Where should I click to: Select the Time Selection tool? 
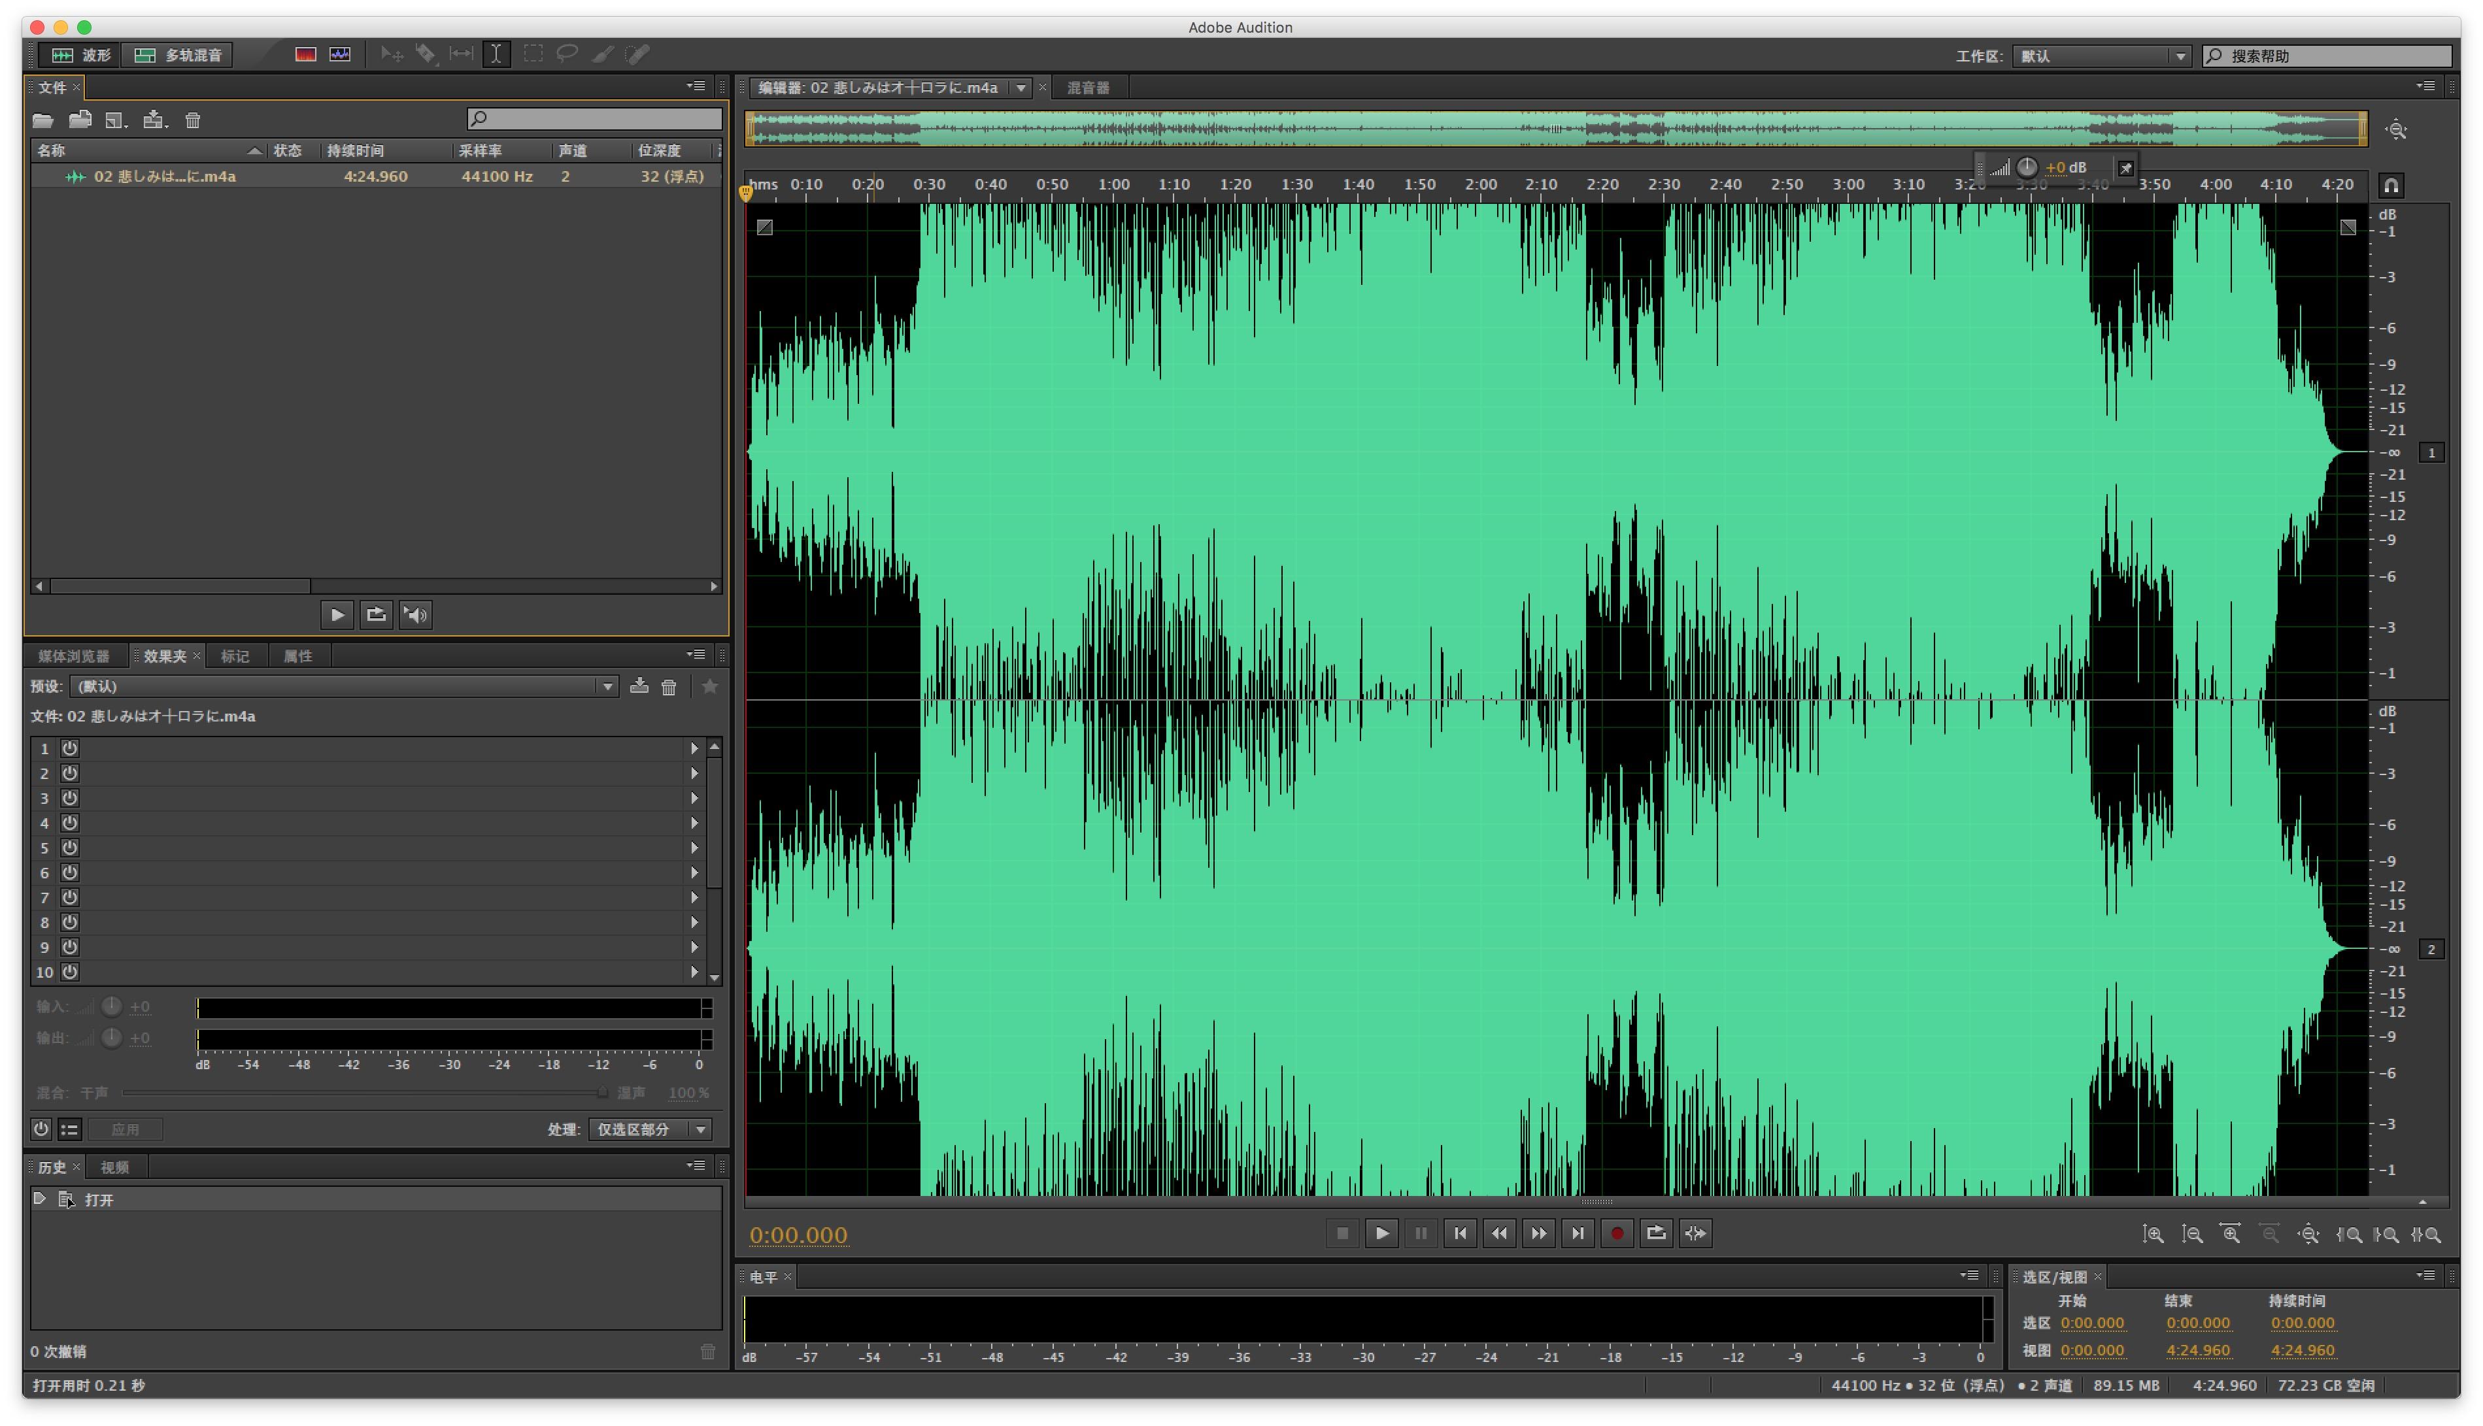(497, 54)
